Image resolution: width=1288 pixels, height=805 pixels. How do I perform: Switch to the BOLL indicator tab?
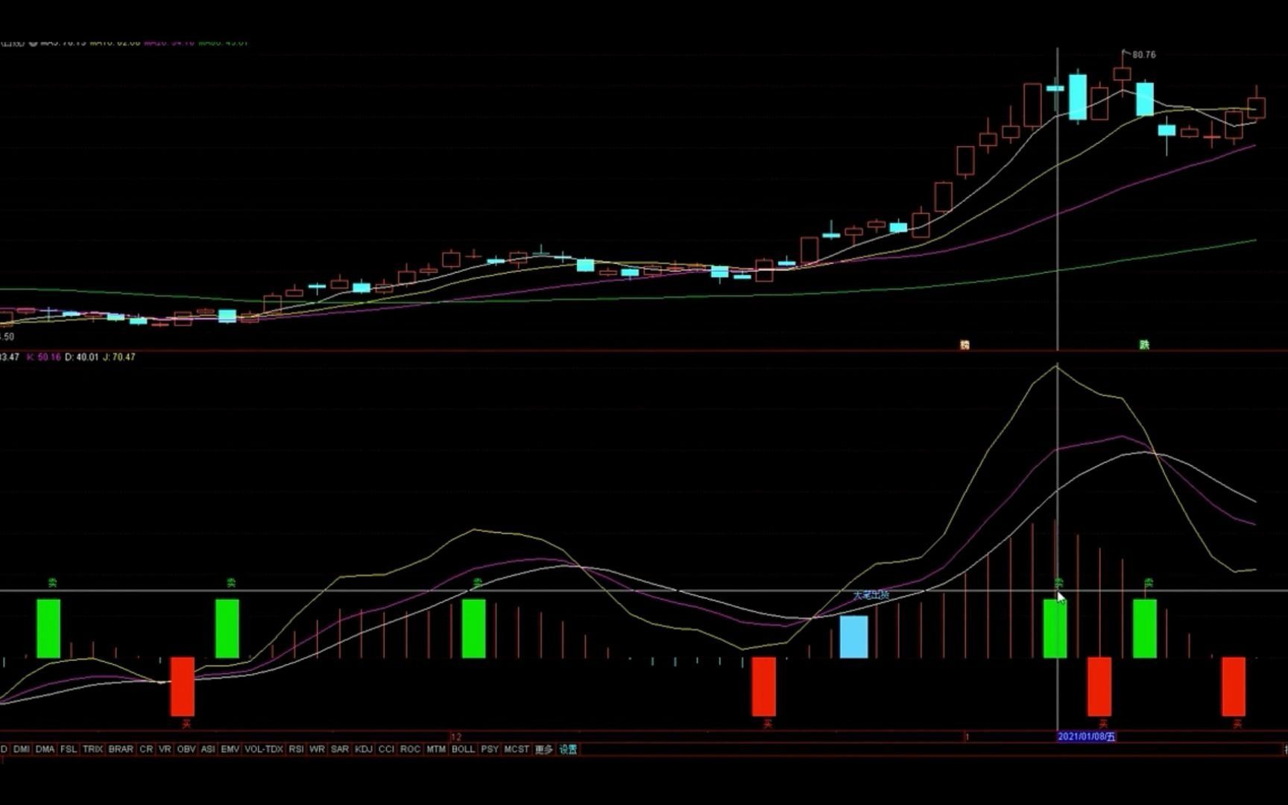463,749
